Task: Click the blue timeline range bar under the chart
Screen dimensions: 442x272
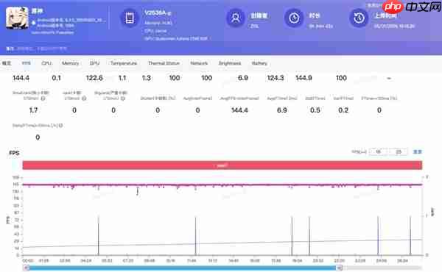Action: point(183,268)
